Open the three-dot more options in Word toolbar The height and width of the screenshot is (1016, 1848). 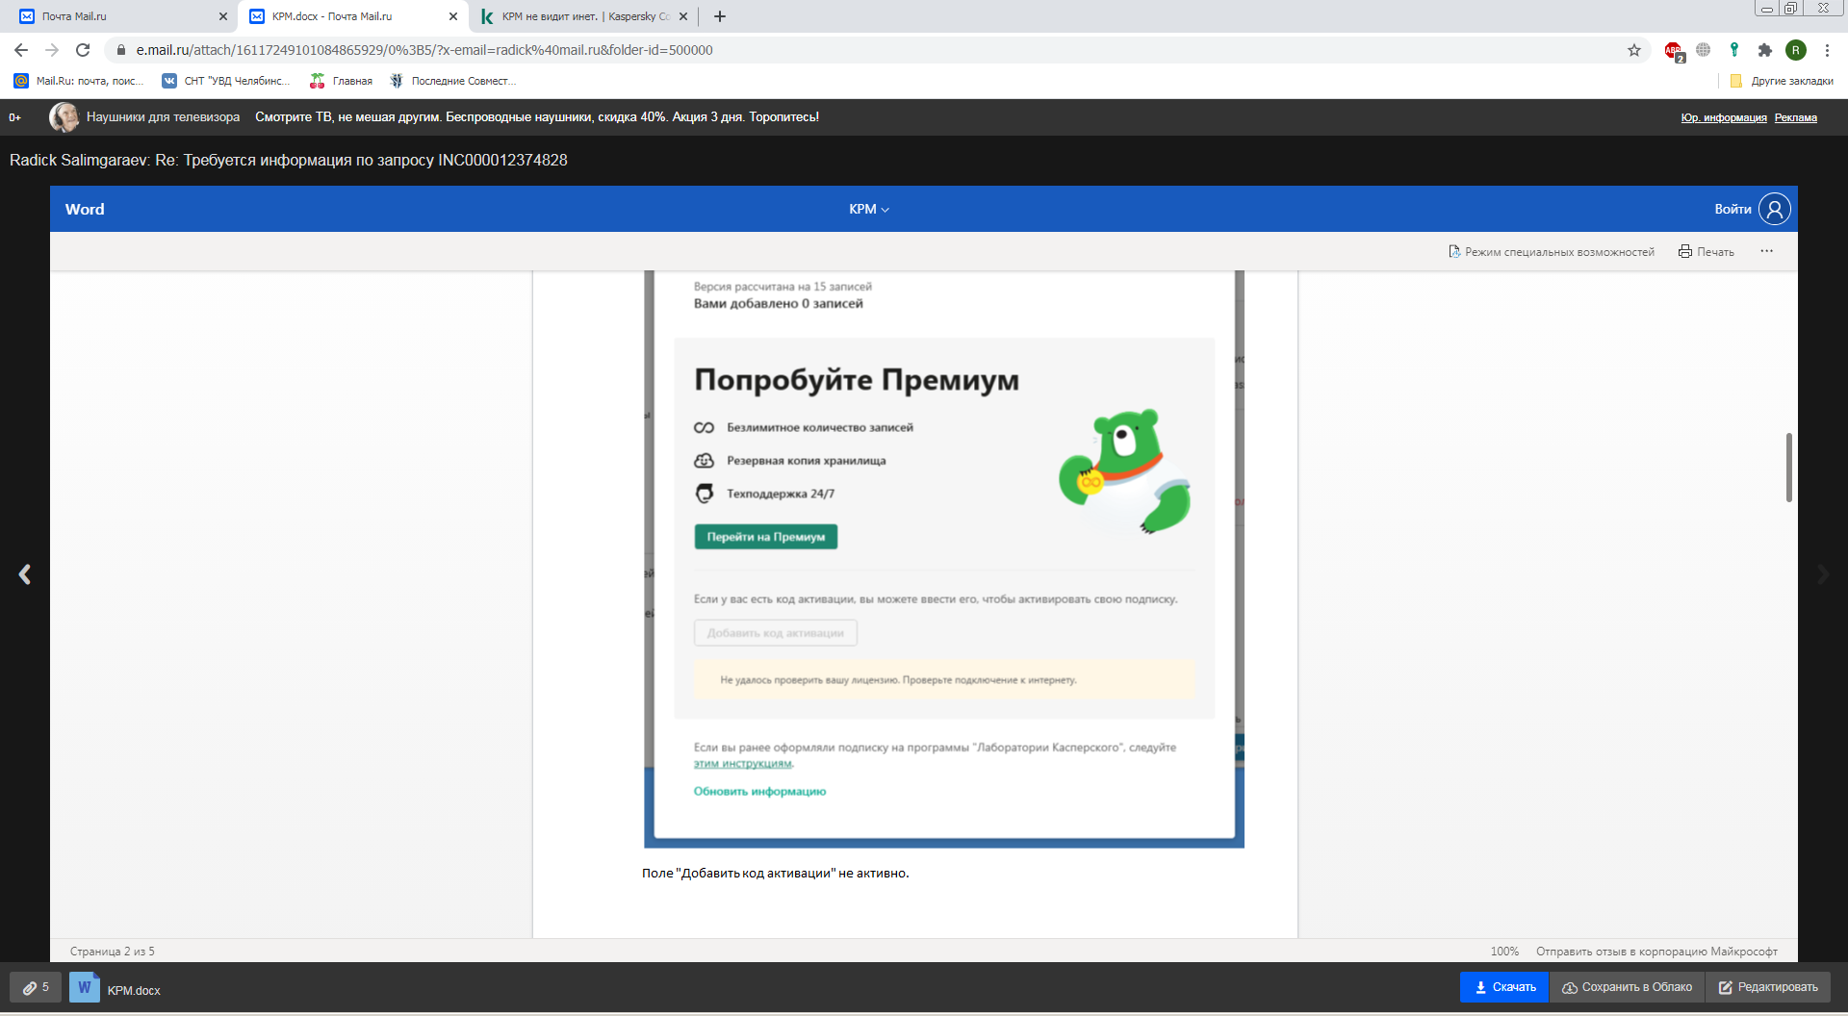coord(1767,251)
